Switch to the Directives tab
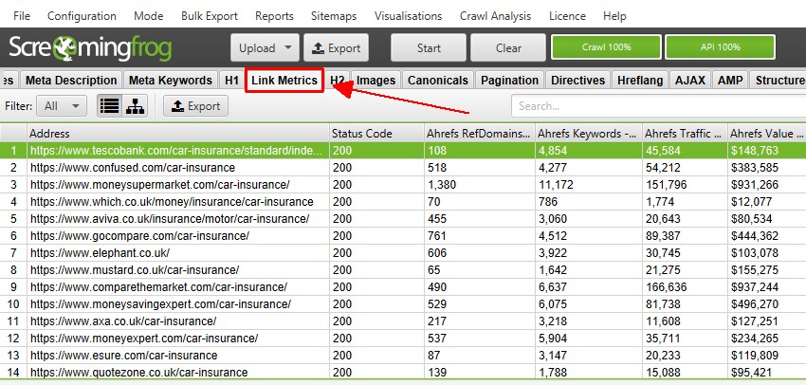Viewport: 806px width, 385px height. 577,81
